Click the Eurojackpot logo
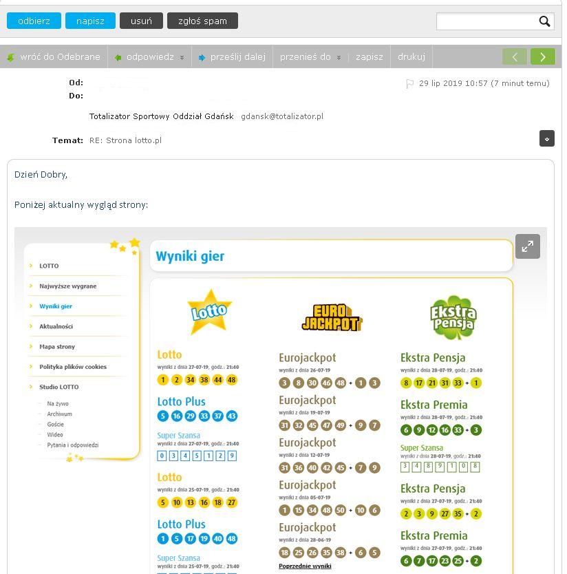This screenshot has width=567, height=574. pos(332,318)
